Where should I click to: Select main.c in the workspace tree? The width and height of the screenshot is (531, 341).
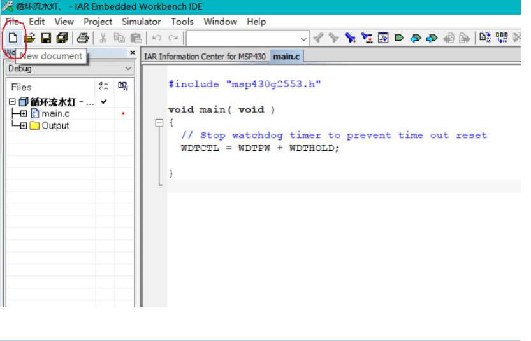pyautogui.click(x=55, y=113)
